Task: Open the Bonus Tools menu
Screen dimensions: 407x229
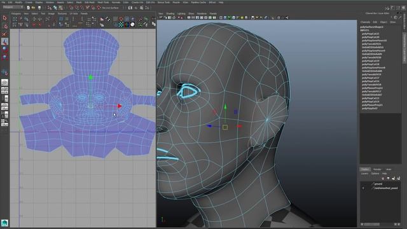Action: click(163, 3)
